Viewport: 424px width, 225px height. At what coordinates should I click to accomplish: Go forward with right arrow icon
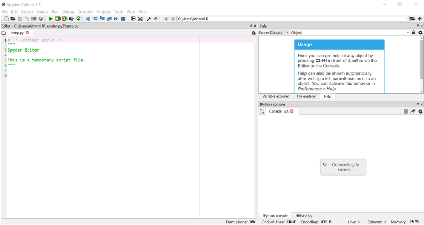[x=173, y=19]
